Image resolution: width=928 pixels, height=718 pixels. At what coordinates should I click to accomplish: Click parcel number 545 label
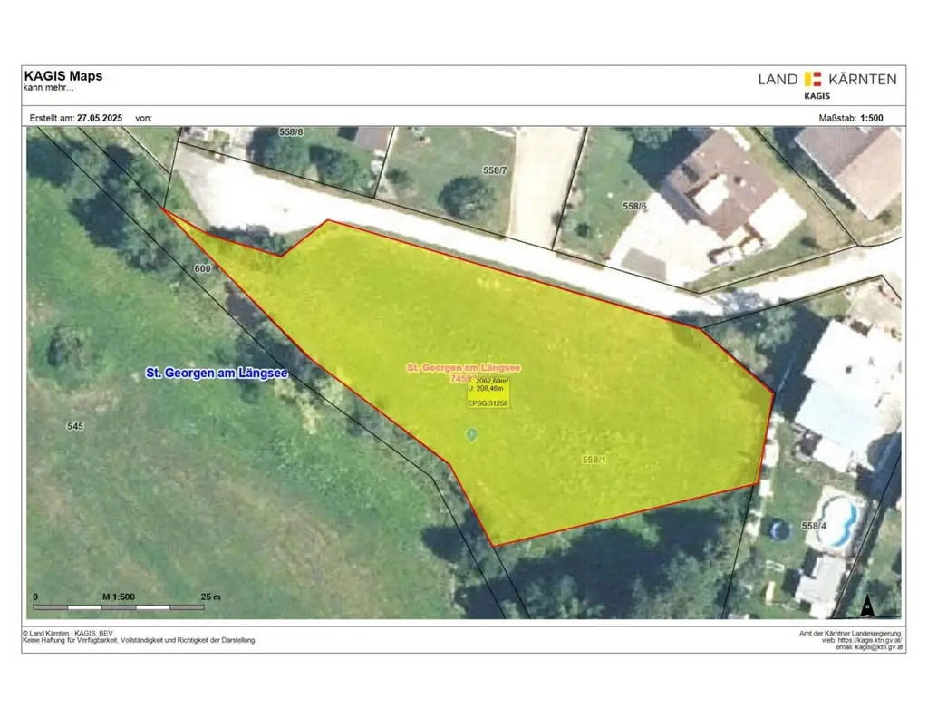75,426
